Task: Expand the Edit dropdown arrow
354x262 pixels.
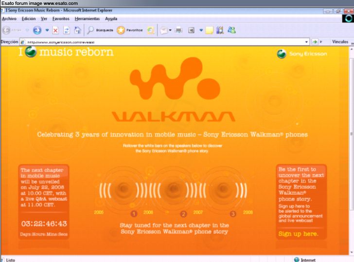Action: [x=201, y=30]
